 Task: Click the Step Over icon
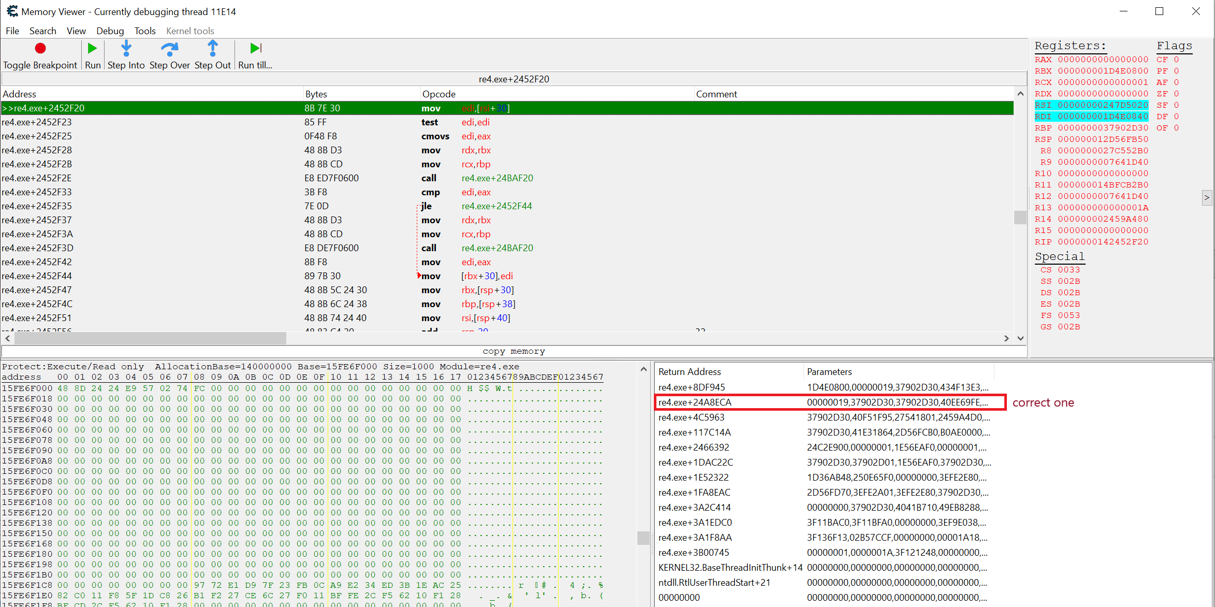click(x=169, y=49)
